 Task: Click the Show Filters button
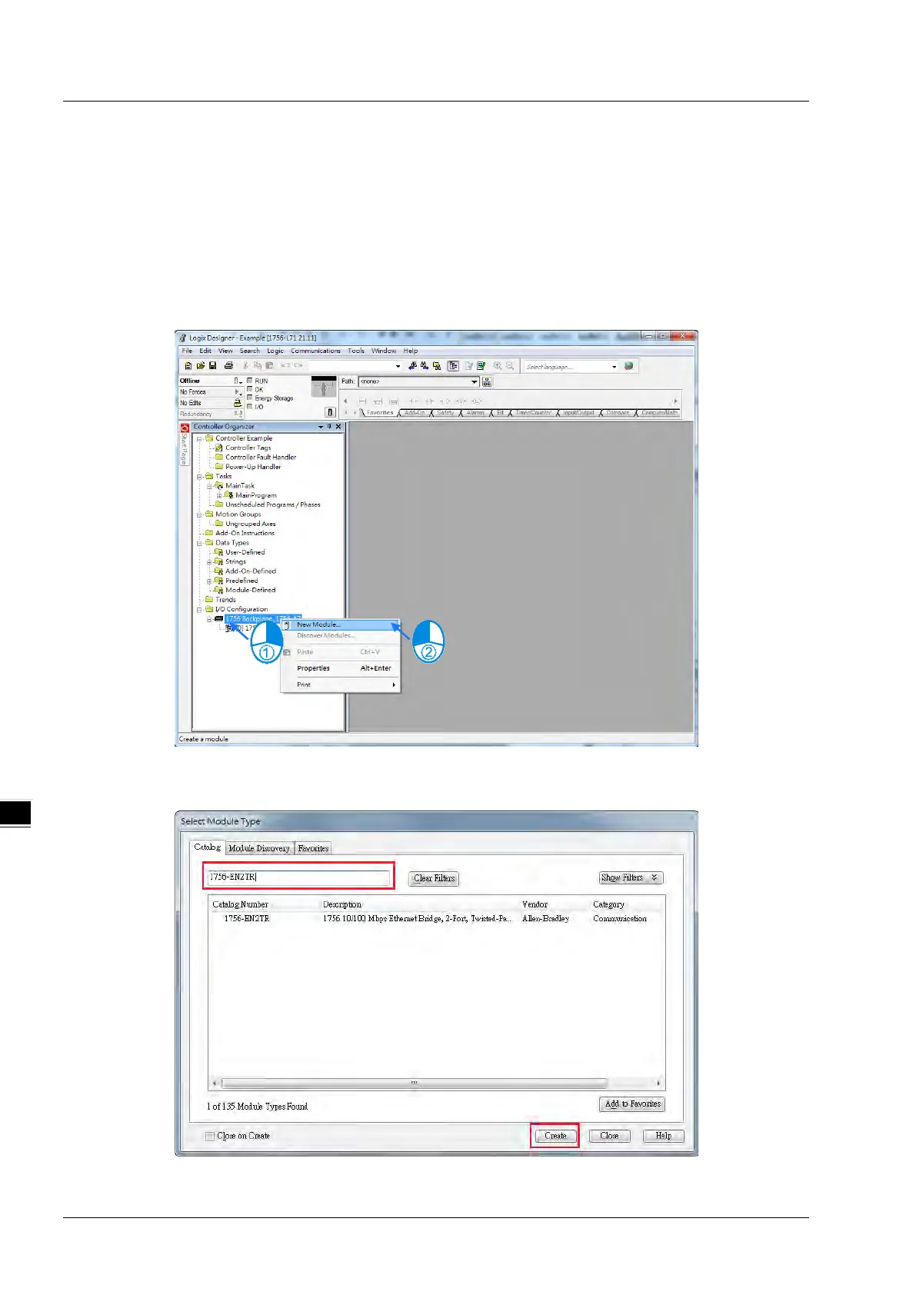point(631,877)
